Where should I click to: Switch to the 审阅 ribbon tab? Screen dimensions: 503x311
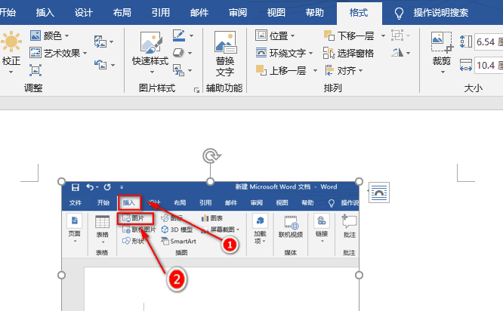click(x=238, y=13)
